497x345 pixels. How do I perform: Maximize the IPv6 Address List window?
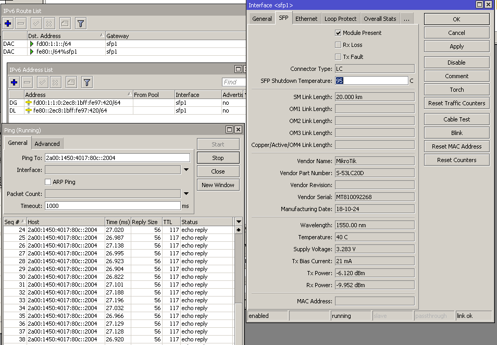click(x=239, y=69)
